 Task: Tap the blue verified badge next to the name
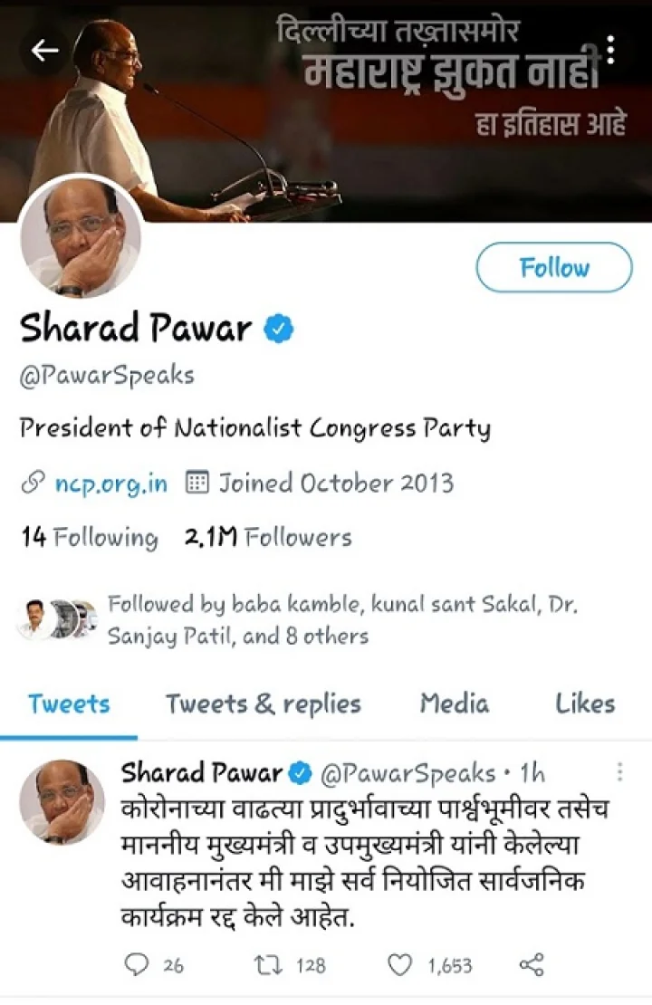[279, 328]
